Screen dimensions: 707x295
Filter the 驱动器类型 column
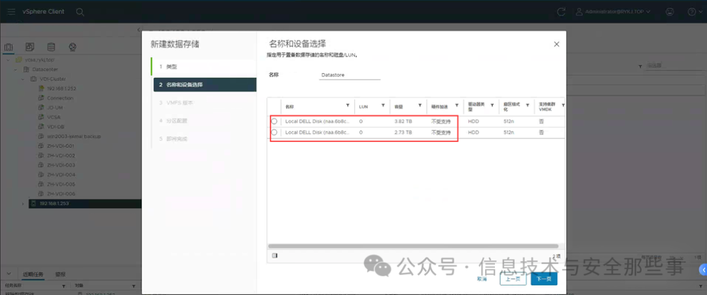(x=492, y=105)
